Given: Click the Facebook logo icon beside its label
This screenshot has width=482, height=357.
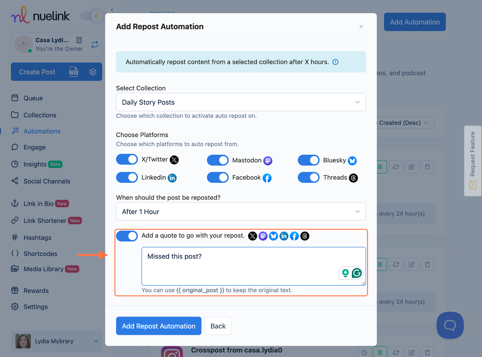Looking at the screenshot, I should coord(267,178).
